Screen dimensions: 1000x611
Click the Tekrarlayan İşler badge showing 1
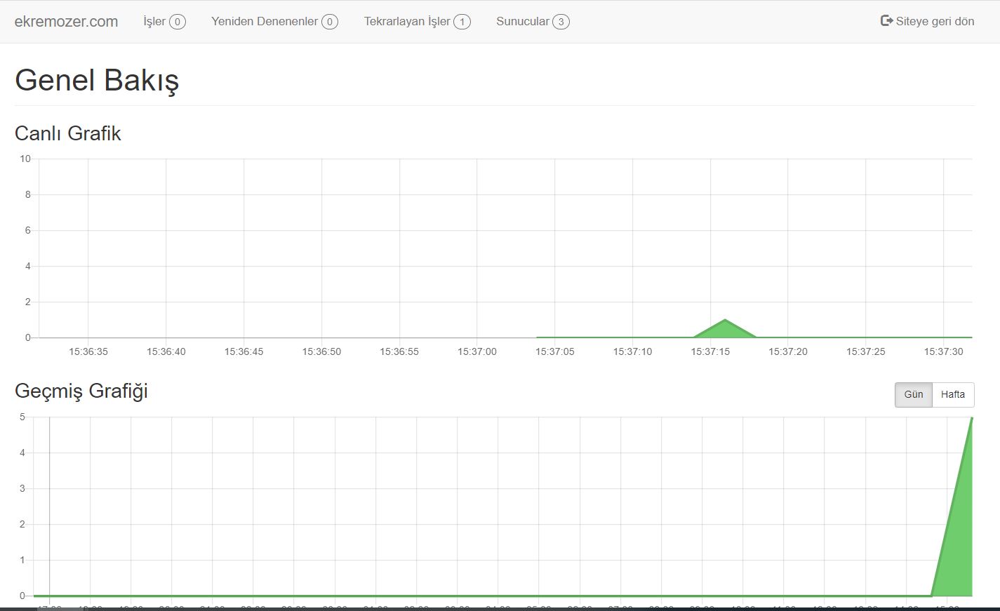[x=462, y=22]
